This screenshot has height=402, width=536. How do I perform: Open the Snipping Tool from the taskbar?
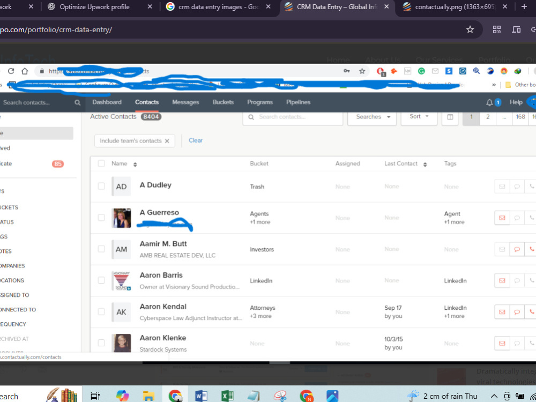(x=280, y=396)
